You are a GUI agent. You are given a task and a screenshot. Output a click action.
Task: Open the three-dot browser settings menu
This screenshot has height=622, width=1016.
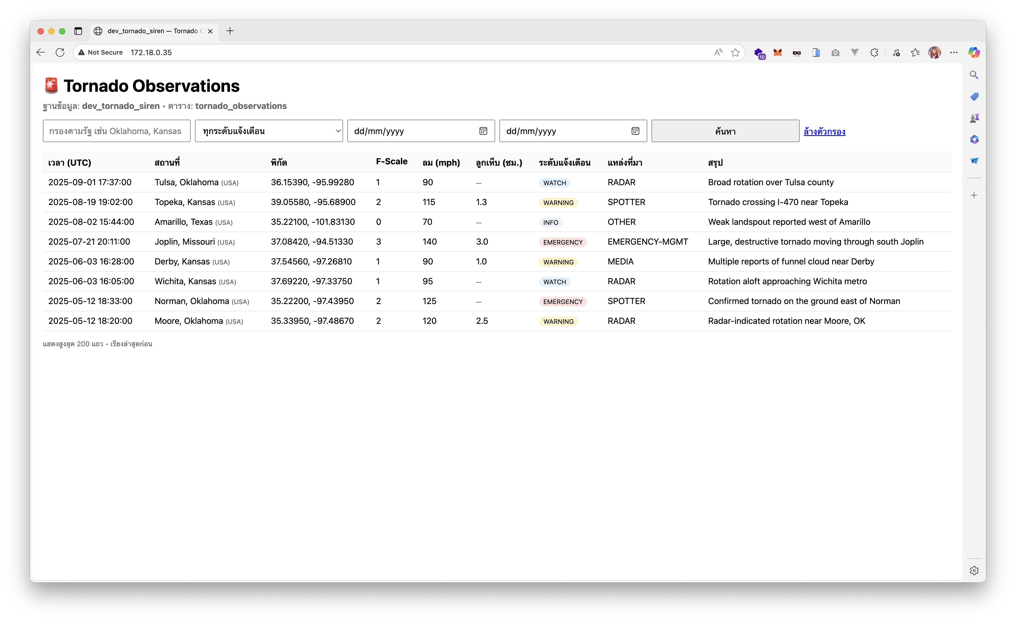click(x=954, y=52)
